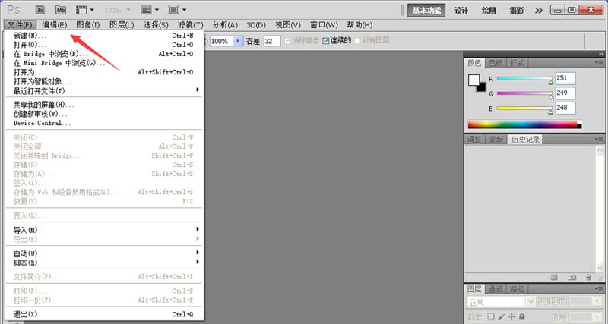
Task: Collapse panels with the double-arrow icon
Action: point(600,54)
